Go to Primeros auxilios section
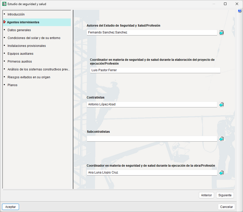The image size is (243, 212). pyautogui.click(x=37, y=62)
